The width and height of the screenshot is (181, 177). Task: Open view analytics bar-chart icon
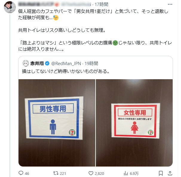click(x=126, y=173)
